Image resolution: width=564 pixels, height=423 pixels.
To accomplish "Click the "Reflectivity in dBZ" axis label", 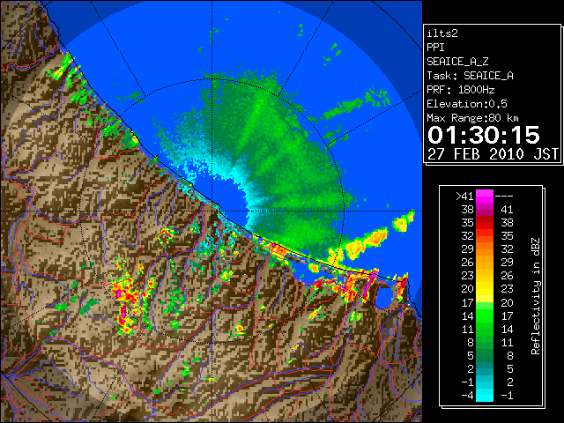I will 536,296.
